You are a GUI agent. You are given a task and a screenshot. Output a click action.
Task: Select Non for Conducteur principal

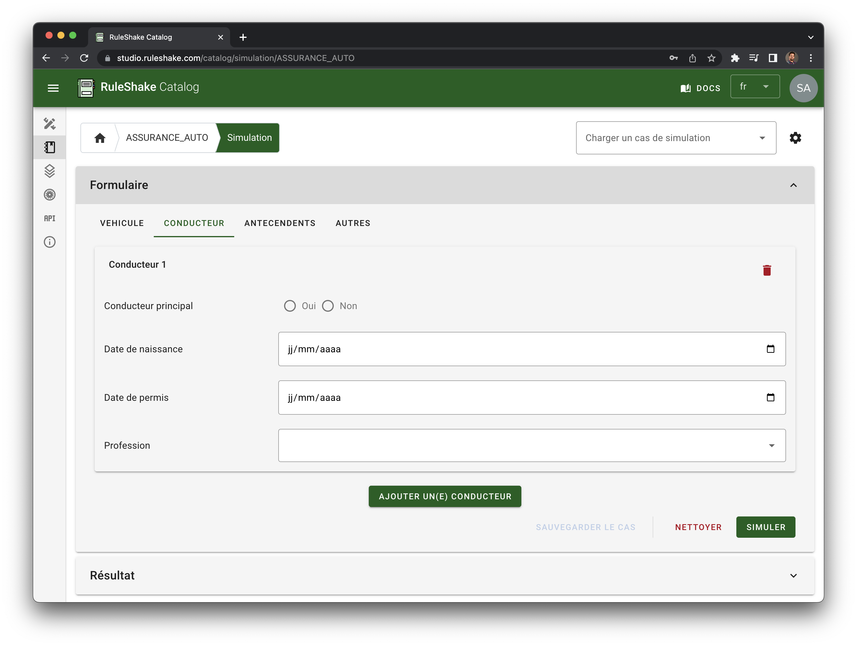click(x=328, y=306)
